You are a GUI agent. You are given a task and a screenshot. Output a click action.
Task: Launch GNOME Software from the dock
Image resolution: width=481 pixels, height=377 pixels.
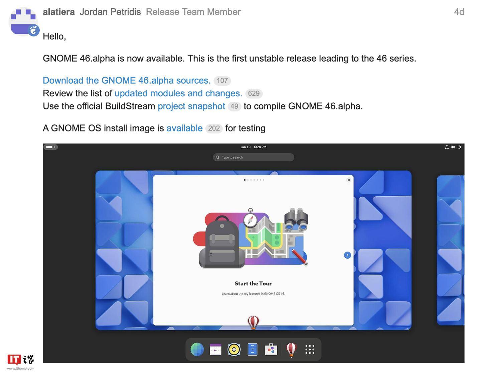pyautogui.click(x=271, y=350)
